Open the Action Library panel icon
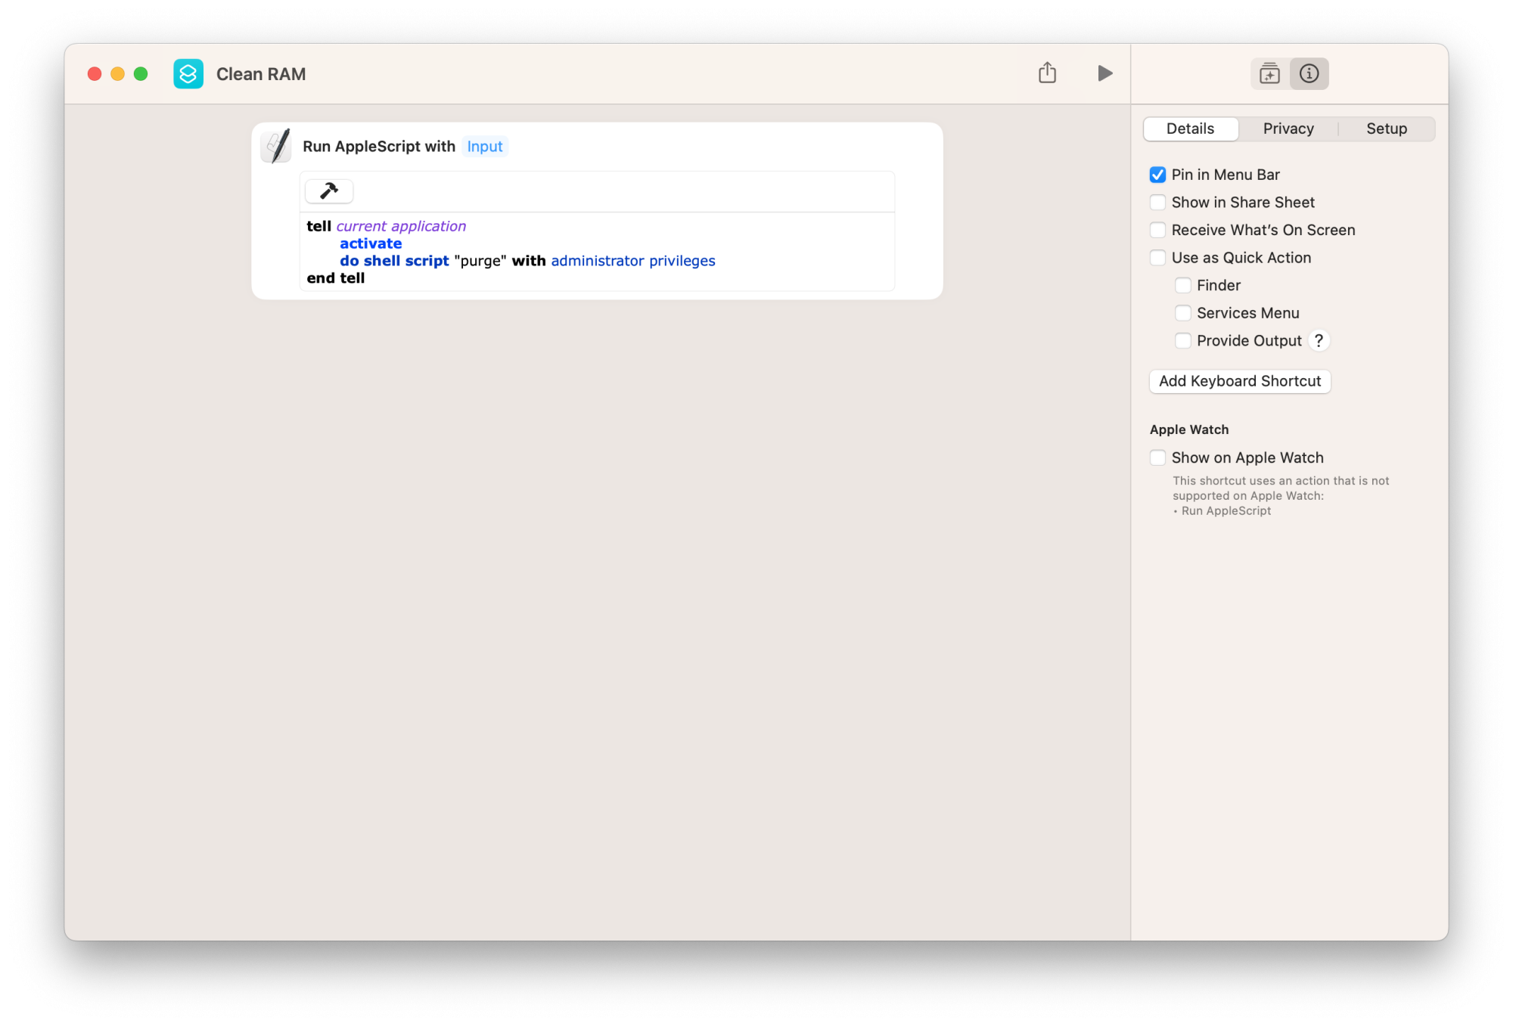1513x1026 pixels. click(x=1269, y=74)
